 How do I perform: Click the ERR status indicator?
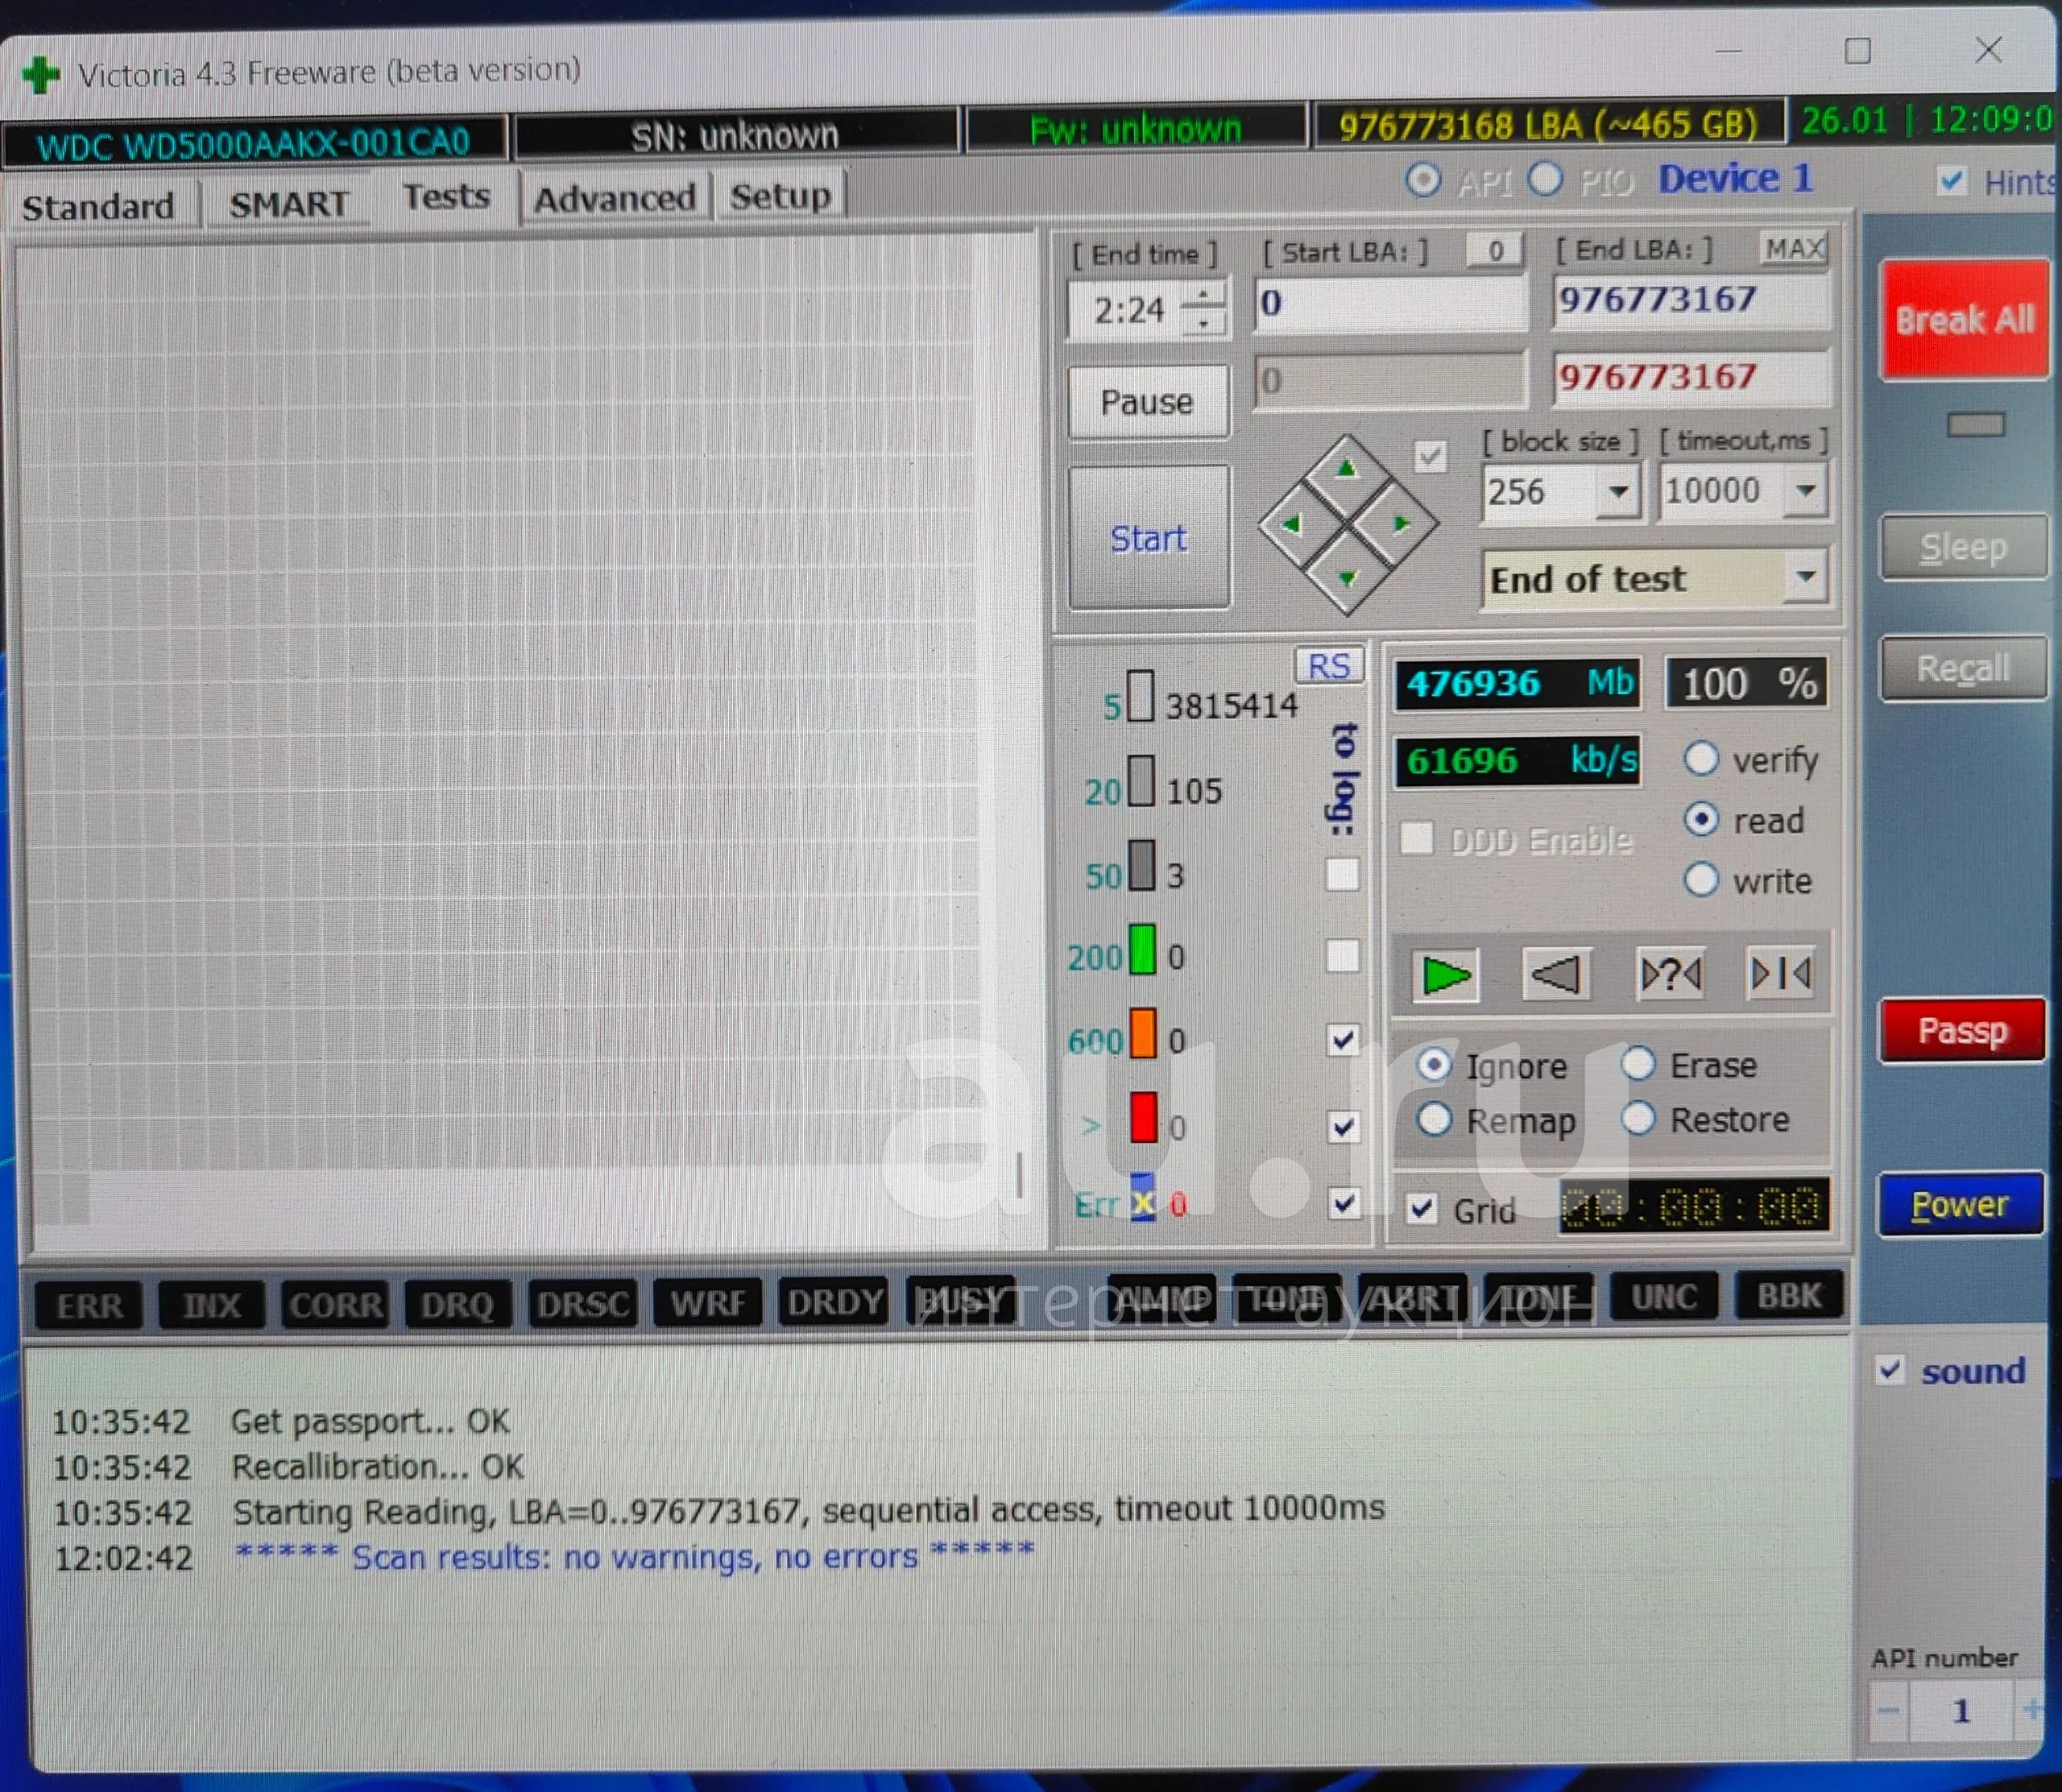(x=89, y=1306)
